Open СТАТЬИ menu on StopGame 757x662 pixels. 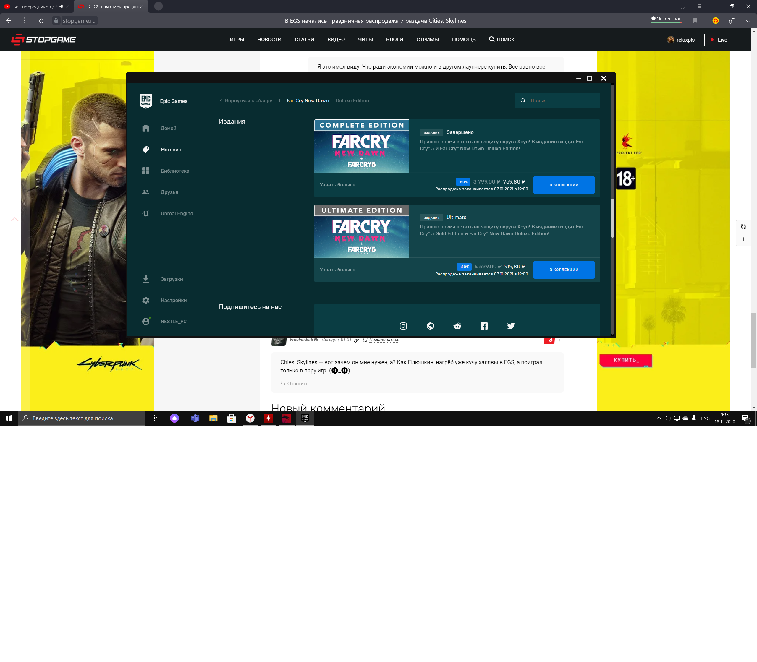click(x=304, y=40)
